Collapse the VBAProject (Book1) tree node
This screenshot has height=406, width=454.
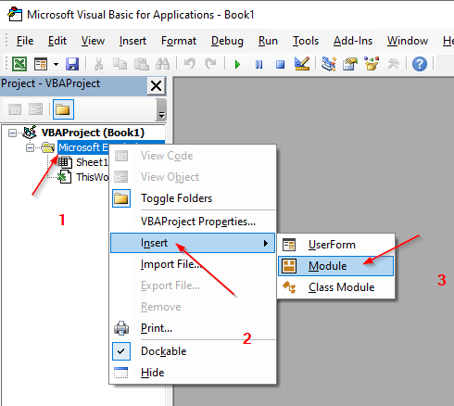pos(12,133)
